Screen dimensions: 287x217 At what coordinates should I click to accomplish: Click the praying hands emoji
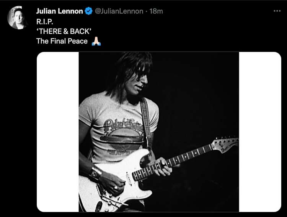point(96,41)
